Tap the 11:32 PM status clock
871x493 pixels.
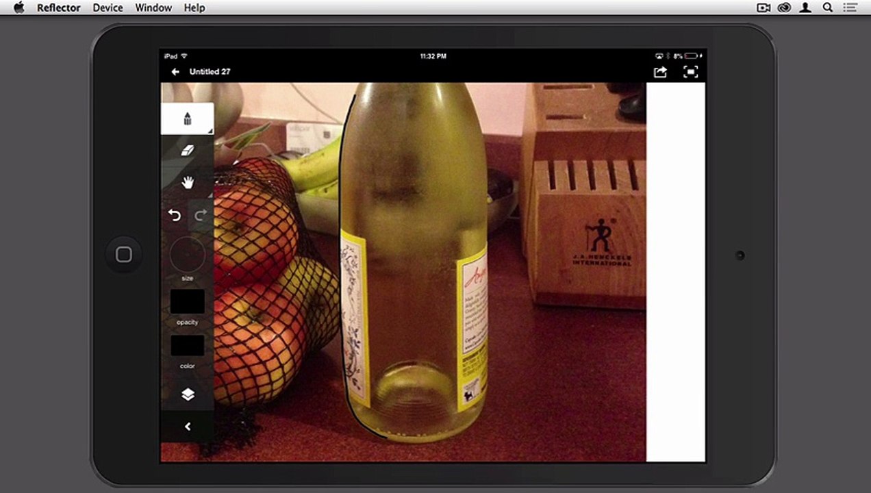coord(433,56)
